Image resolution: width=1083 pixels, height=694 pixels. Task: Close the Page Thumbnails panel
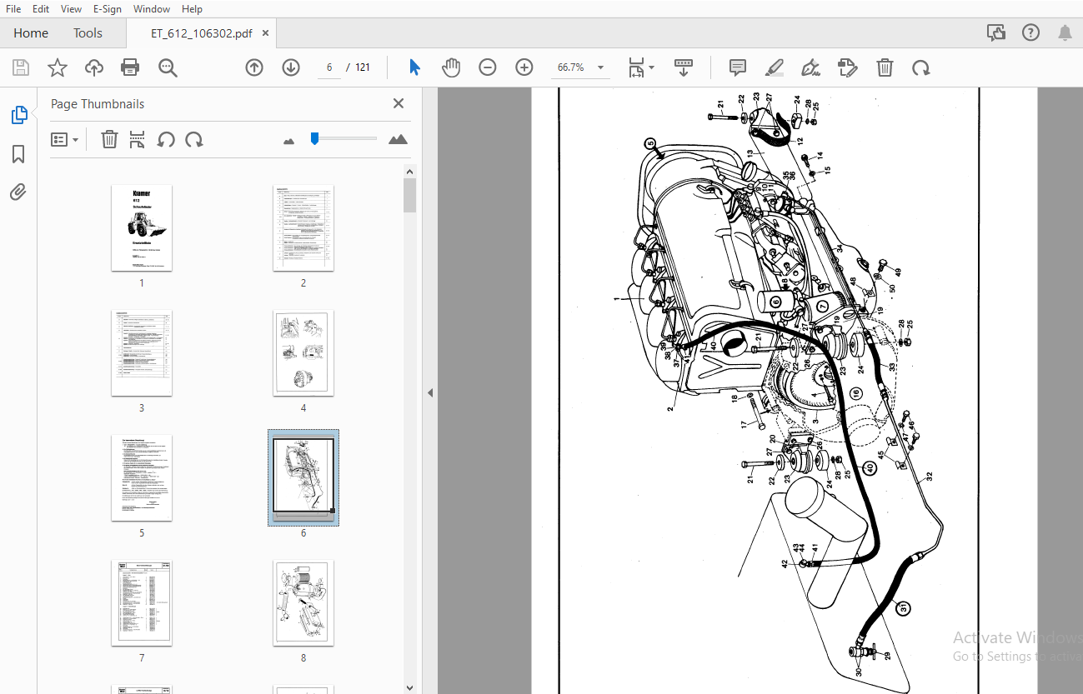tap(399, 103)
